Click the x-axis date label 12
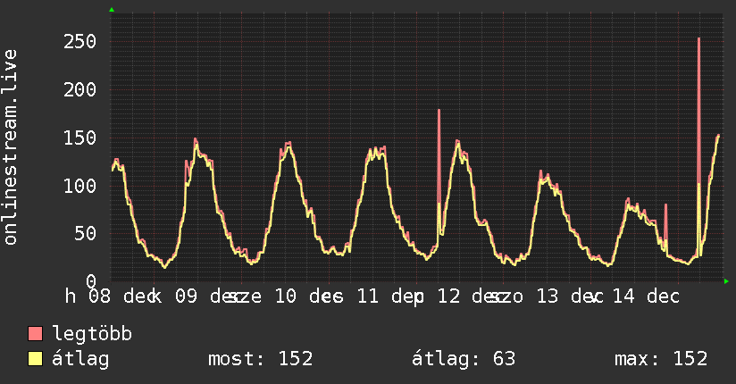Image resolution: width=736 pixels, height=384 pixels. [x=448, y=296]
